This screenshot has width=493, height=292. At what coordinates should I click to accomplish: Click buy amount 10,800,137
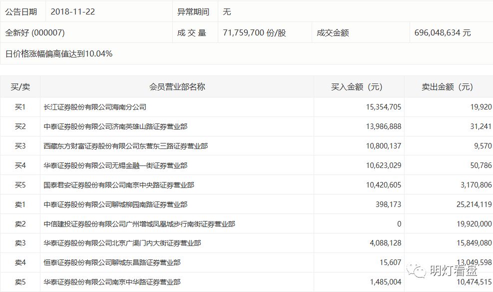point(384,146)
